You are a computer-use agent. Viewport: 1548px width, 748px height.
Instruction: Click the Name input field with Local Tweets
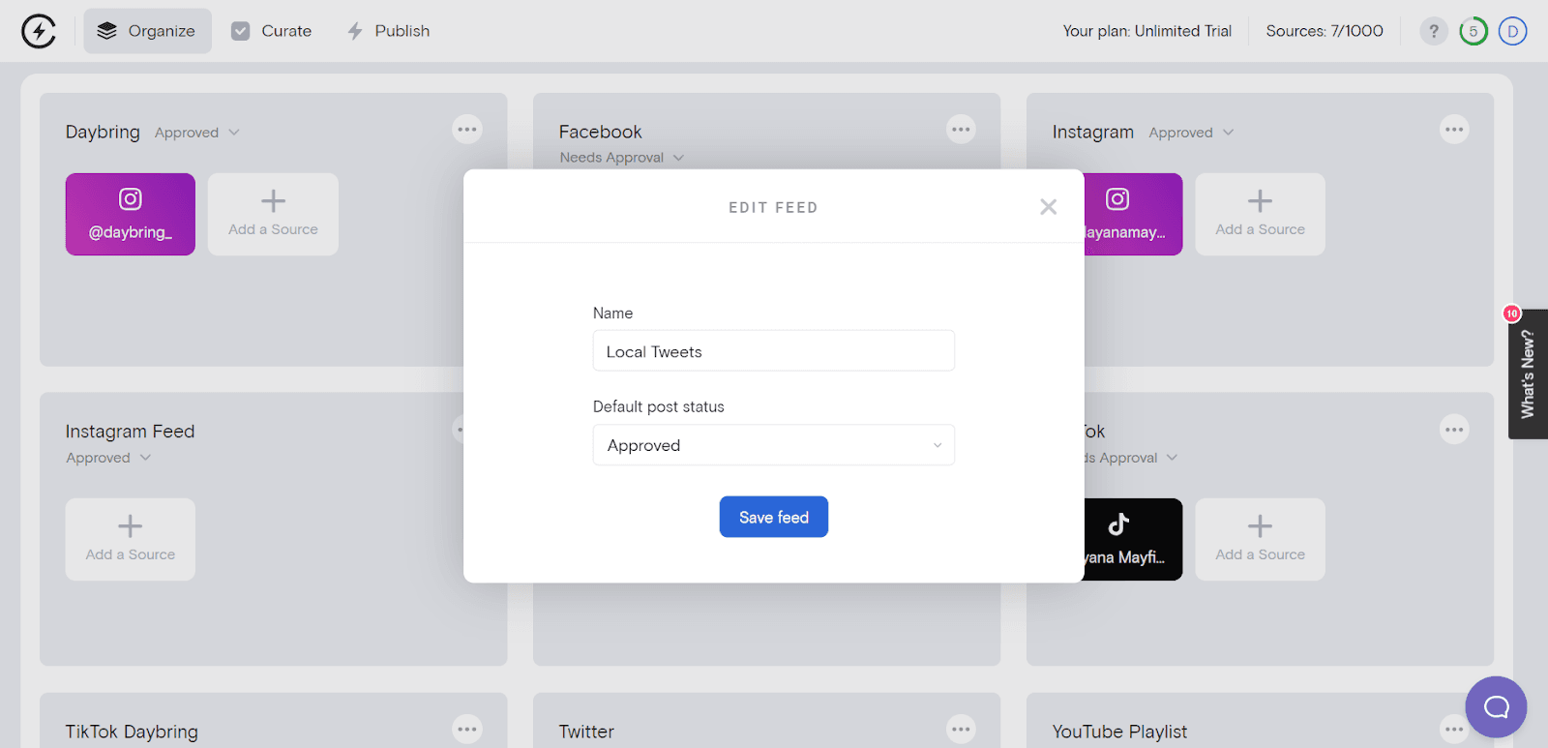click(x=774, y=350)
